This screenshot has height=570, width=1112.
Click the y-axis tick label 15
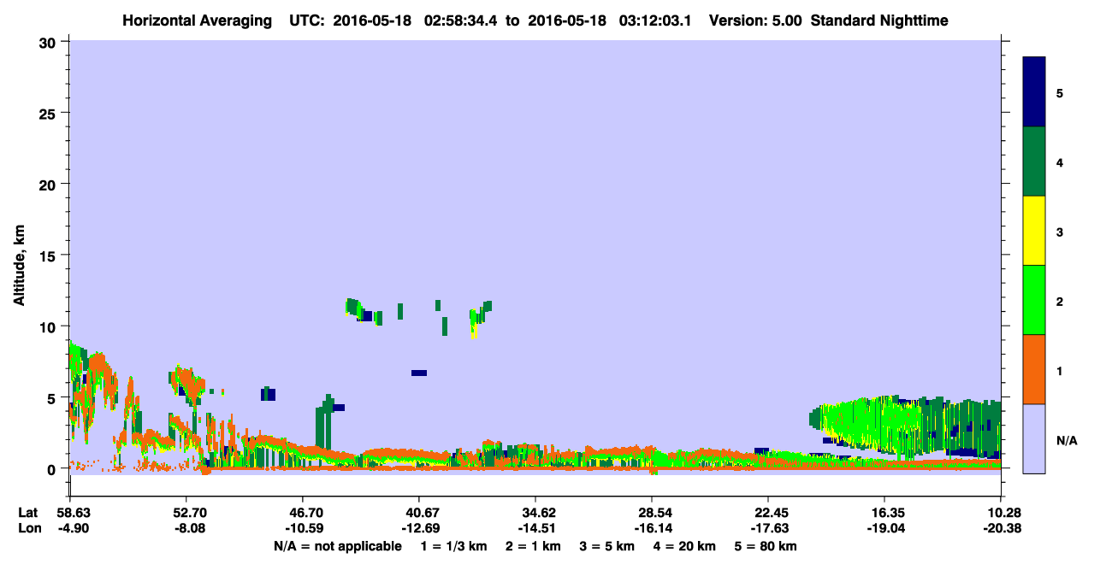[x=50, y=256]
